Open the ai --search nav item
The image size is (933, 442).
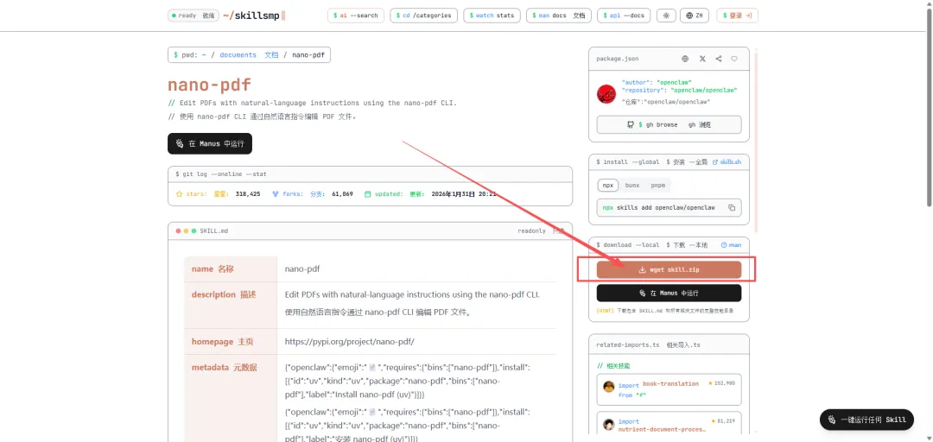[x=356, y=16]
